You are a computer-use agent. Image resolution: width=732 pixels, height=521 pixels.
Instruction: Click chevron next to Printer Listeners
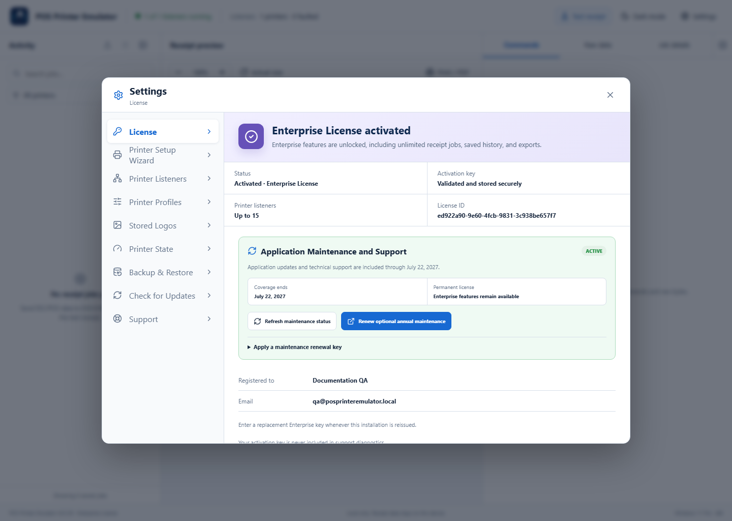[209, 178]
